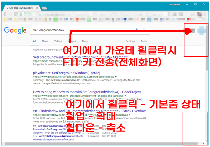Expand stackoverflow.com URL dropdown arrow
The width and height of the screenshot is (210, 147).
click(130, 115)
